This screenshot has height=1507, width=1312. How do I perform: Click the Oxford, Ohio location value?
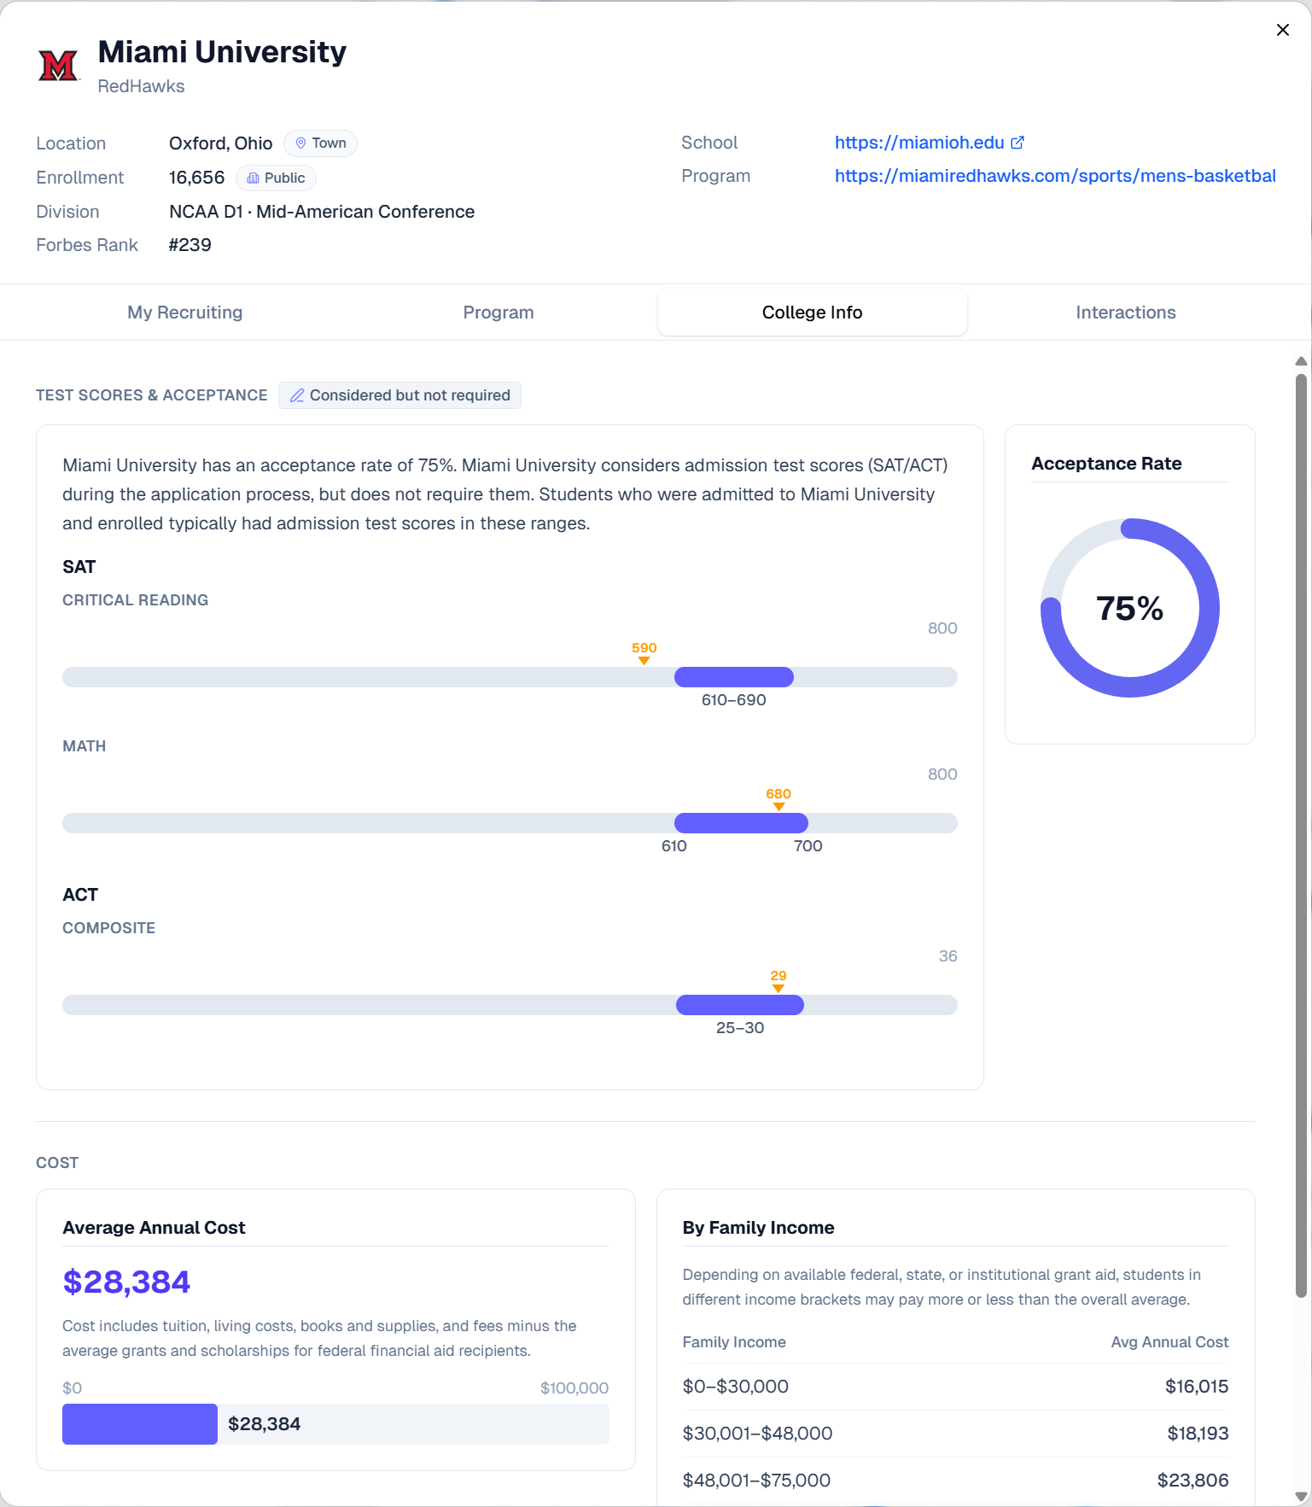220,143
